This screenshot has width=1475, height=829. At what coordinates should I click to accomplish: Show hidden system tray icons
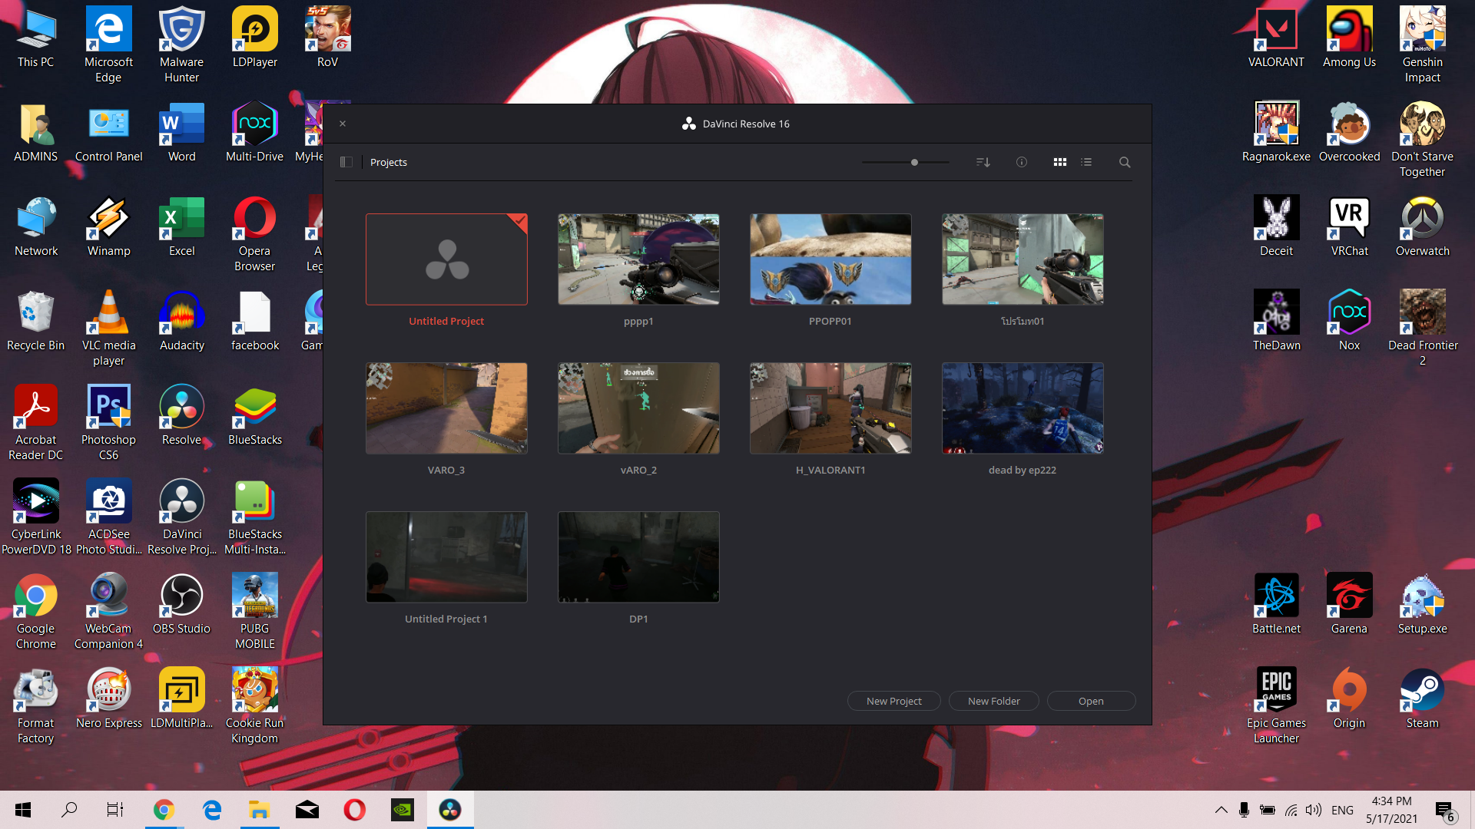click(1221, 810)
